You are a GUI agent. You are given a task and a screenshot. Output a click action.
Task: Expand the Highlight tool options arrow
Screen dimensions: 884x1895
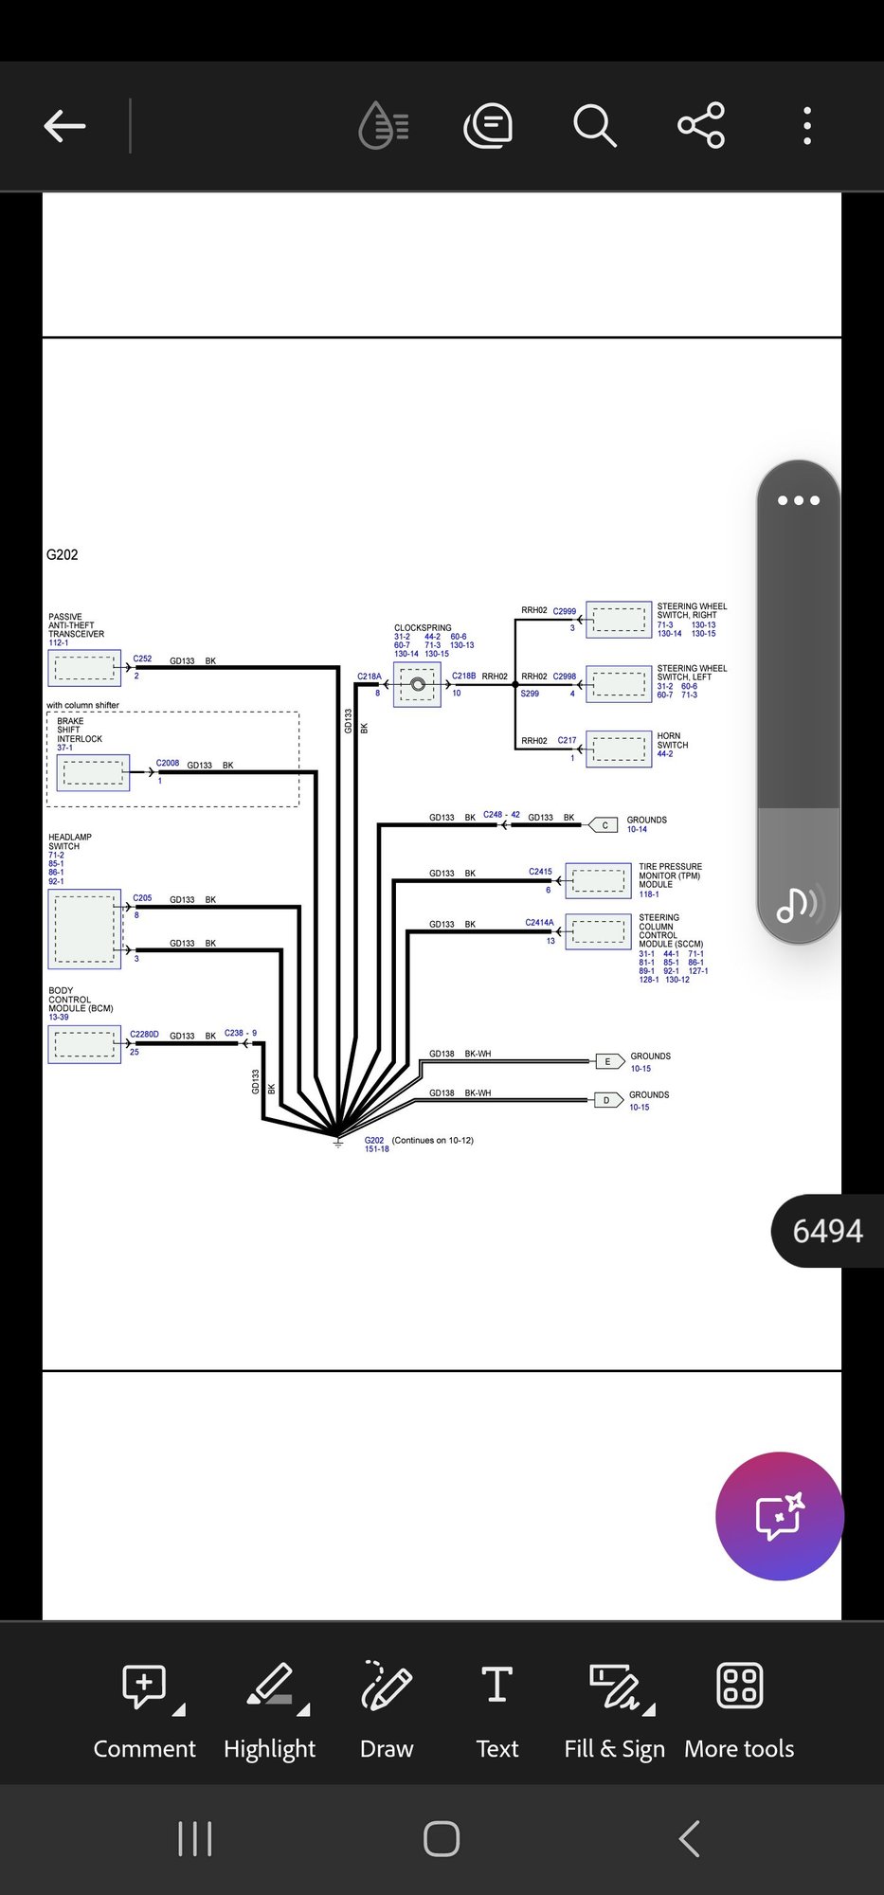click(303, 1710)
